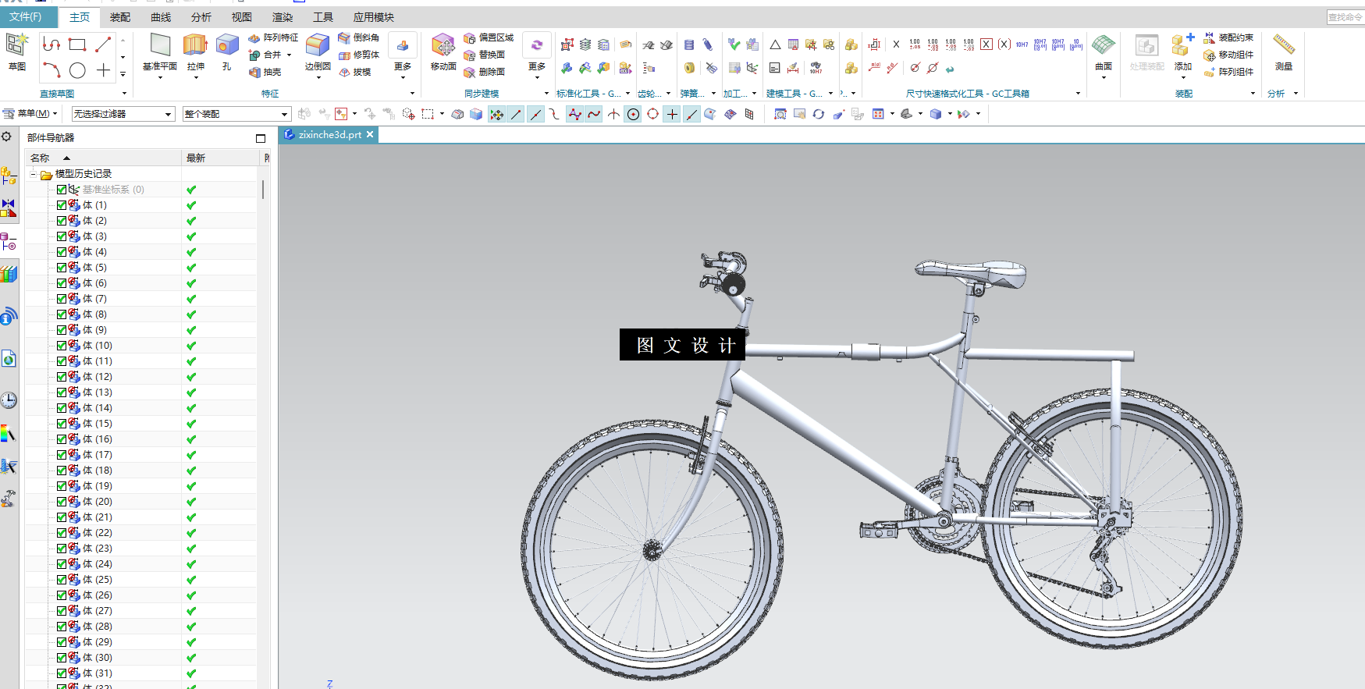The image size is (1365, 689).
Task: Uncheck the checkbox for 体 (17)
Action: click(62, 455)
